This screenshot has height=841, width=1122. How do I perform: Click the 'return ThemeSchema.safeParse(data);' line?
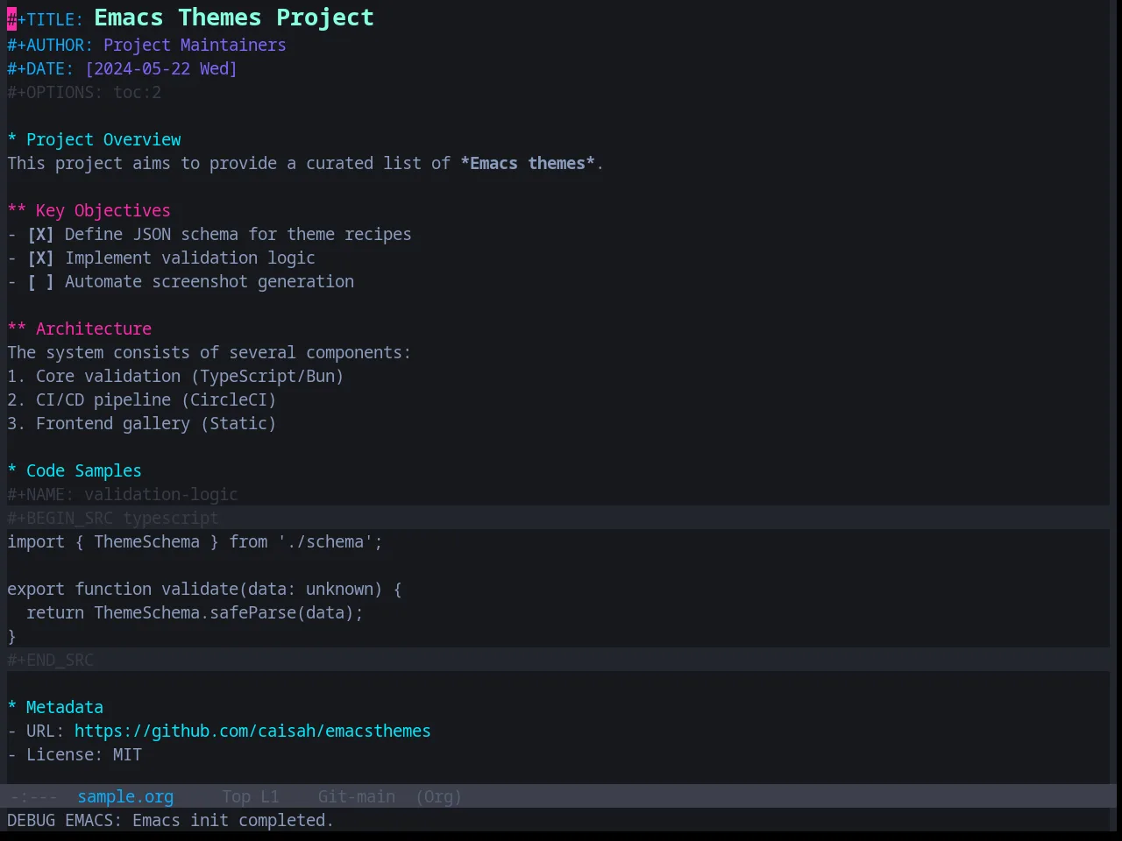pos(195,612)
